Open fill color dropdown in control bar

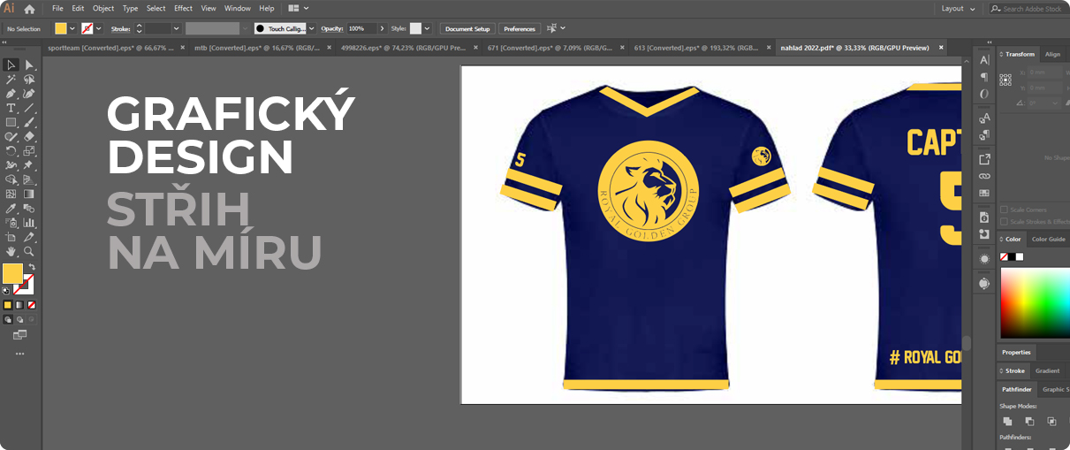tap(72, 28)
